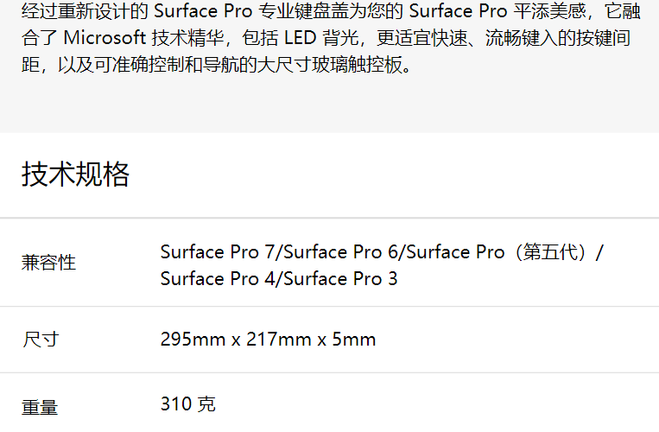Click the 310 克 weight value
The width and height of the screenshot is (659, 432).
[x=187, y=403]
